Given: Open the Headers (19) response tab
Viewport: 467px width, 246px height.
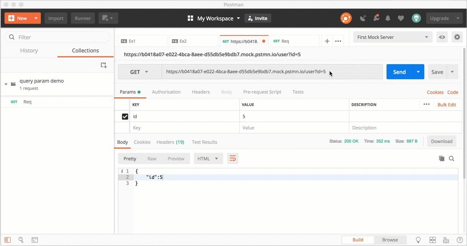Looking at the screenshot, I should click(x=170, y=142).
